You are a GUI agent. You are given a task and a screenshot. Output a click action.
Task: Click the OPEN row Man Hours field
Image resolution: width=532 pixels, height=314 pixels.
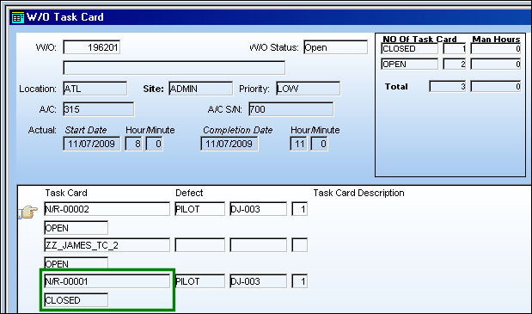496,65
